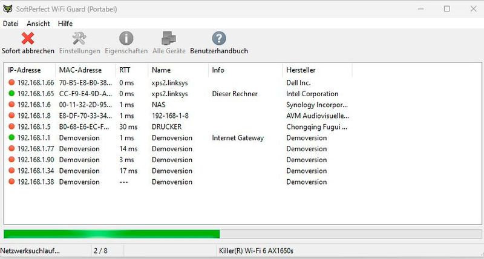Click Netzwerksuchlauf... status bar text
Image resolution: width=484 pixels, height=259 pixels.
tap(30, 251)
